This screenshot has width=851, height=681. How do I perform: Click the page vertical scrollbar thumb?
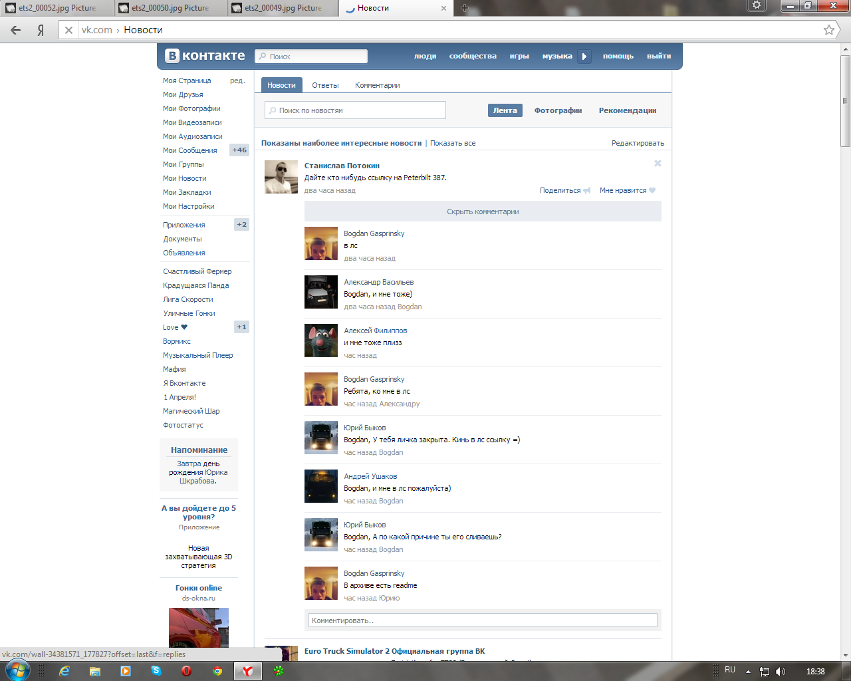[845, 100]
